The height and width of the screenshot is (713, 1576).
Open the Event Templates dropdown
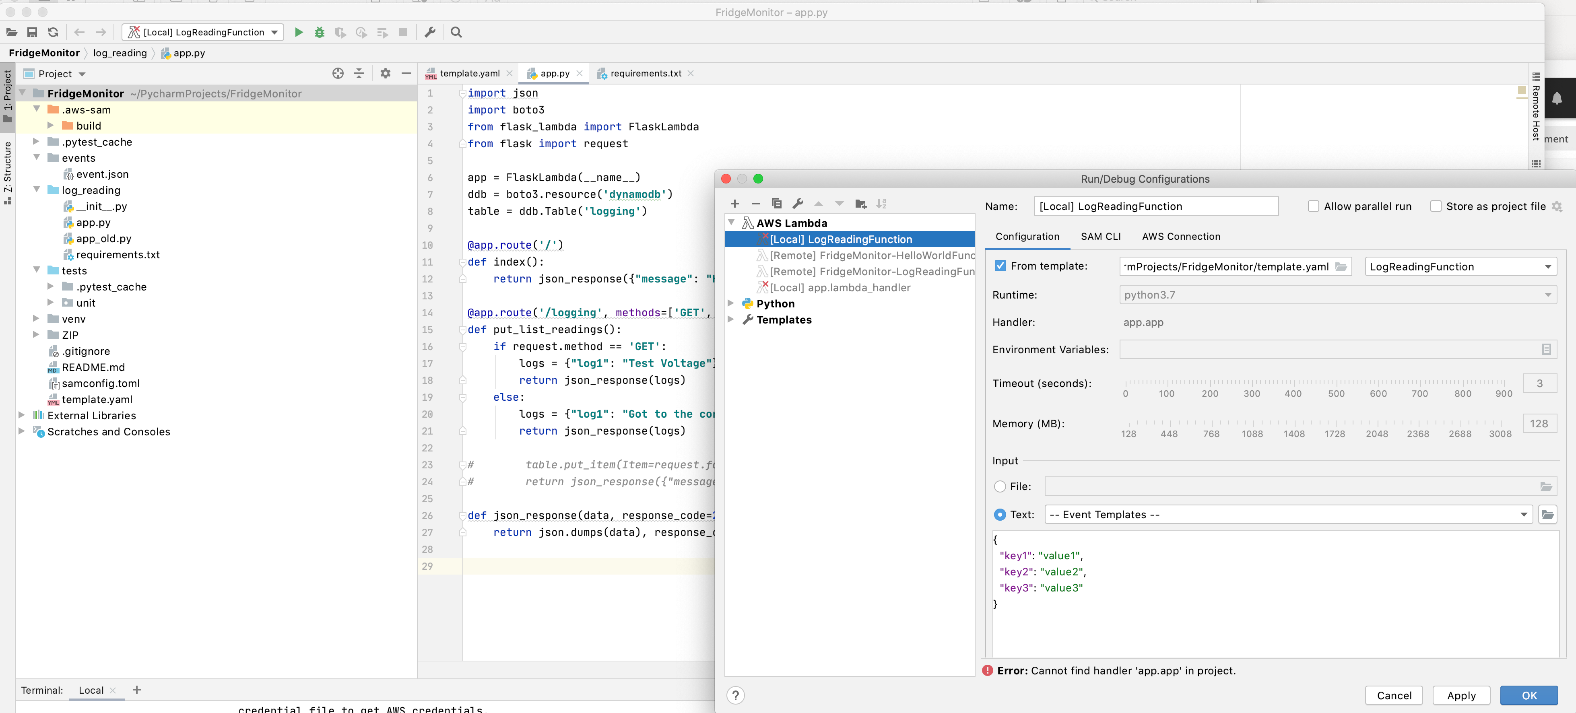(1523, 514)
